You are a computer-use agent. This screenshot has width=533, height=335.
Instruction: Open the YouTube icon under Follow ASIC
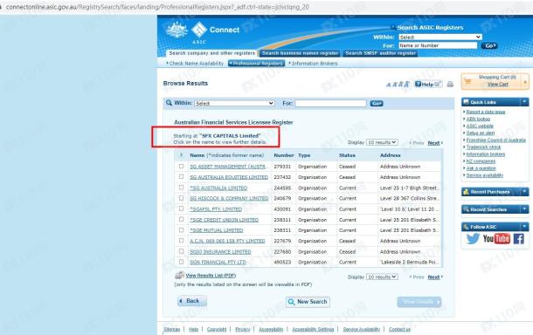(x=496, y=239)
